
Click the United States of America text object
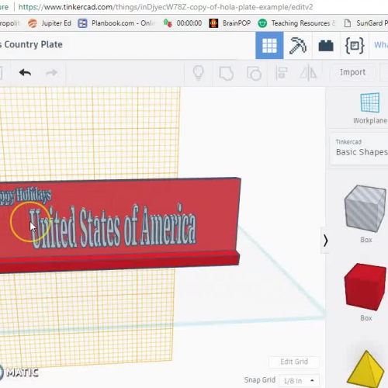[x=113, y=227]
